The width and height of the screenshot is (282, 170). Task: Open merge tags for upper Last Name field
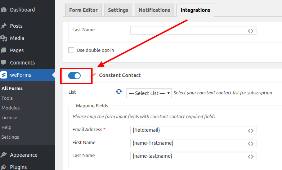251,31
